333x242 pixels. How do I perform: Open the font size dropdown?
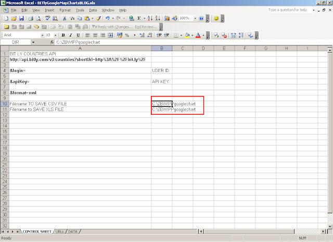point(56,35)
